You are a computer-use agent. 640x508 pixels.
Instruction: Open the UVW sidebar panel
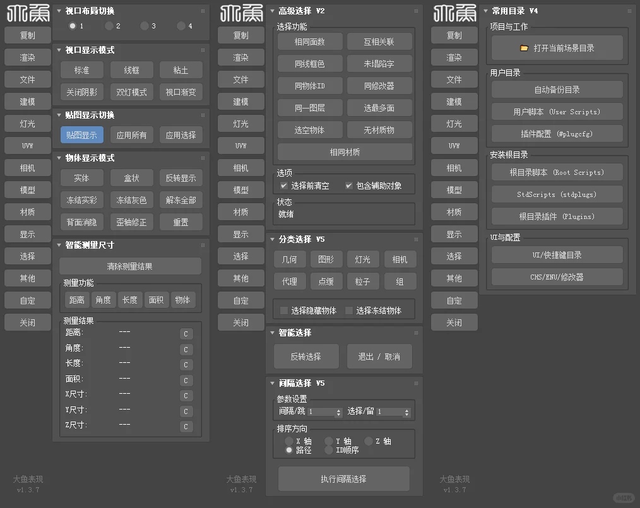[x=27, y=146]
